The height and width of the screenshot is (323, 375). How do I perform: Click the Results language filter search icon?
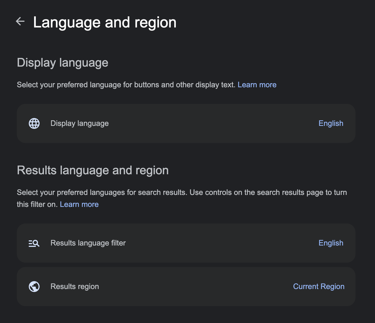click(34, 243)
